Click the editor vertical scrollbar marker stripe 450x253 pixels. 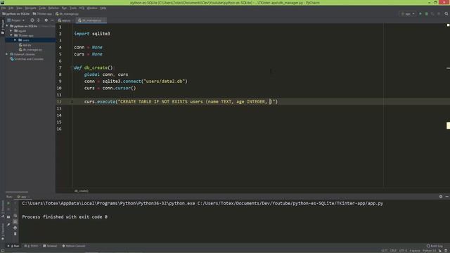coord(448,125)
